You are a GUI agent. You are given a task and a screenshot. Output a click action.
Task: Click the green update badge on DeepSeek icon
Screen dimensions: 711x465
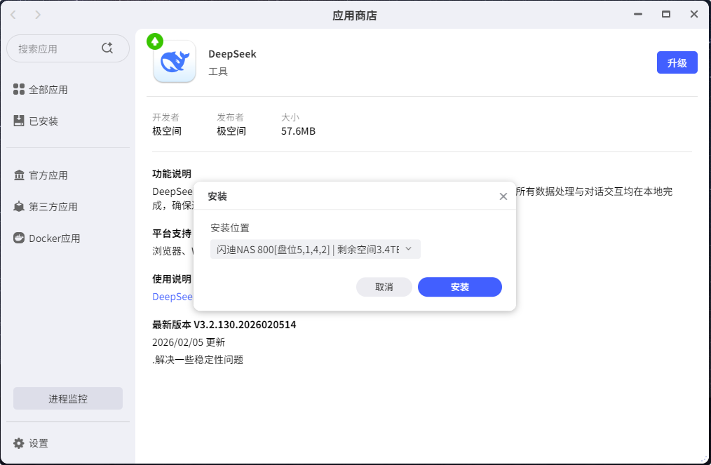coord(155,42)
